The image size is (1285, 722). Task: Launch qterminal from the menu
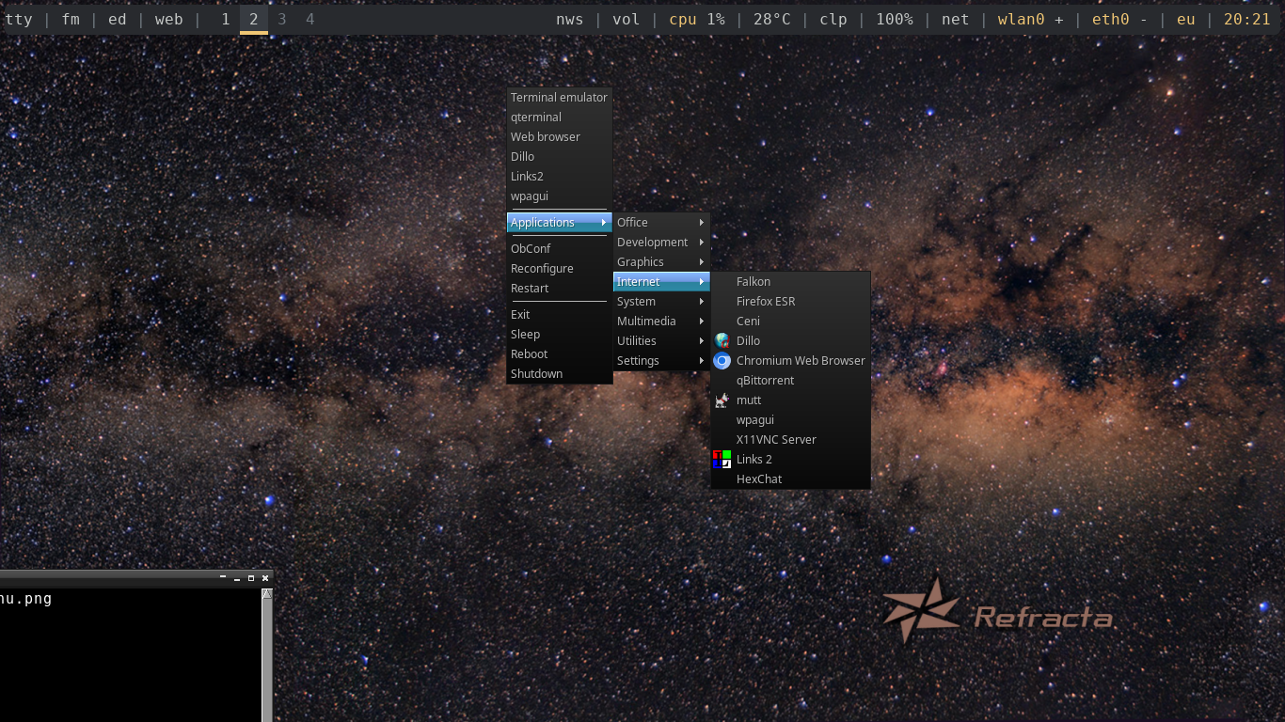tap(560, 117)
